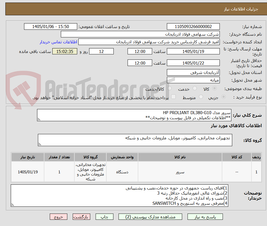This screenshot has height=226, width=267.
Task: Click the ردیف column header
Action: [x=257, y=157]
